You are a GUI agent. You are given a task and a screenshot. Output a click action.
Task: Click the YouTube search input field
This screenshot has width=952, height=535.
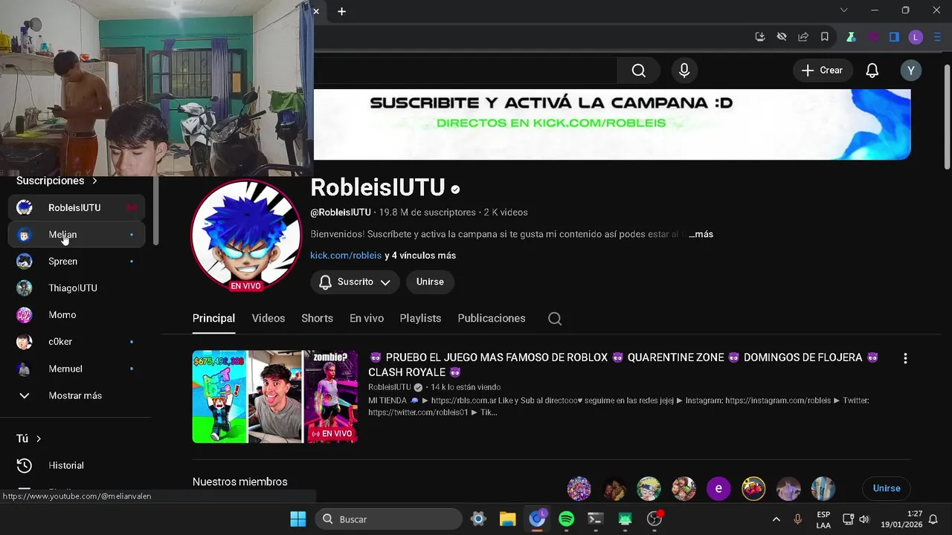point(466,71)
